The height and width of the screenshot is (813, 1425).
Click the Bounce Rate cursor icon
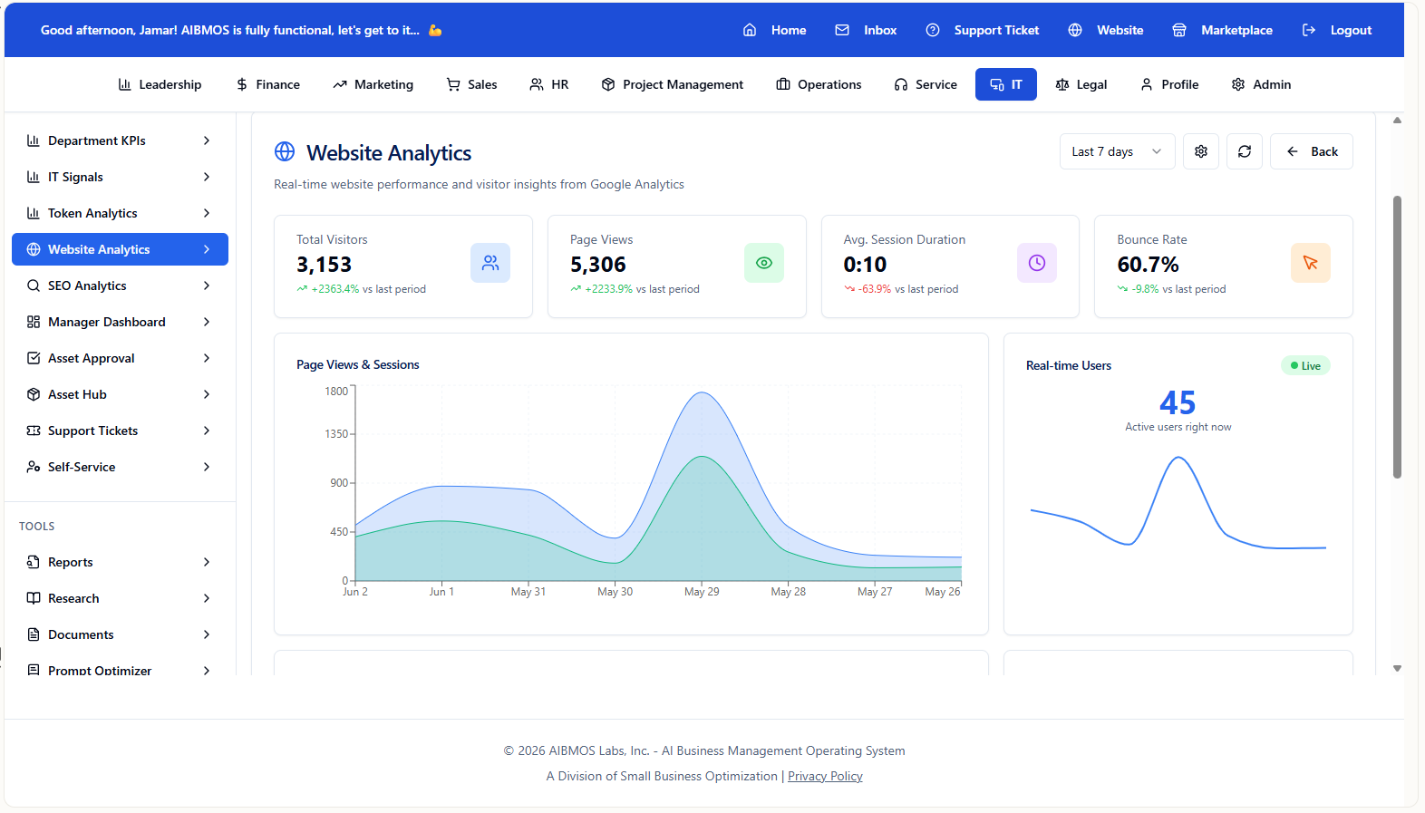tap(1311, 263)
